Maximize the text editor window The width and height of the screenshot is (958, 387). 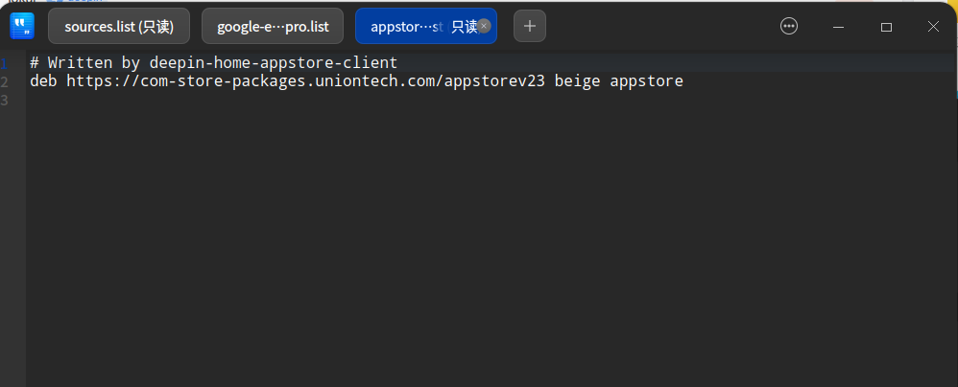point(886,27)
